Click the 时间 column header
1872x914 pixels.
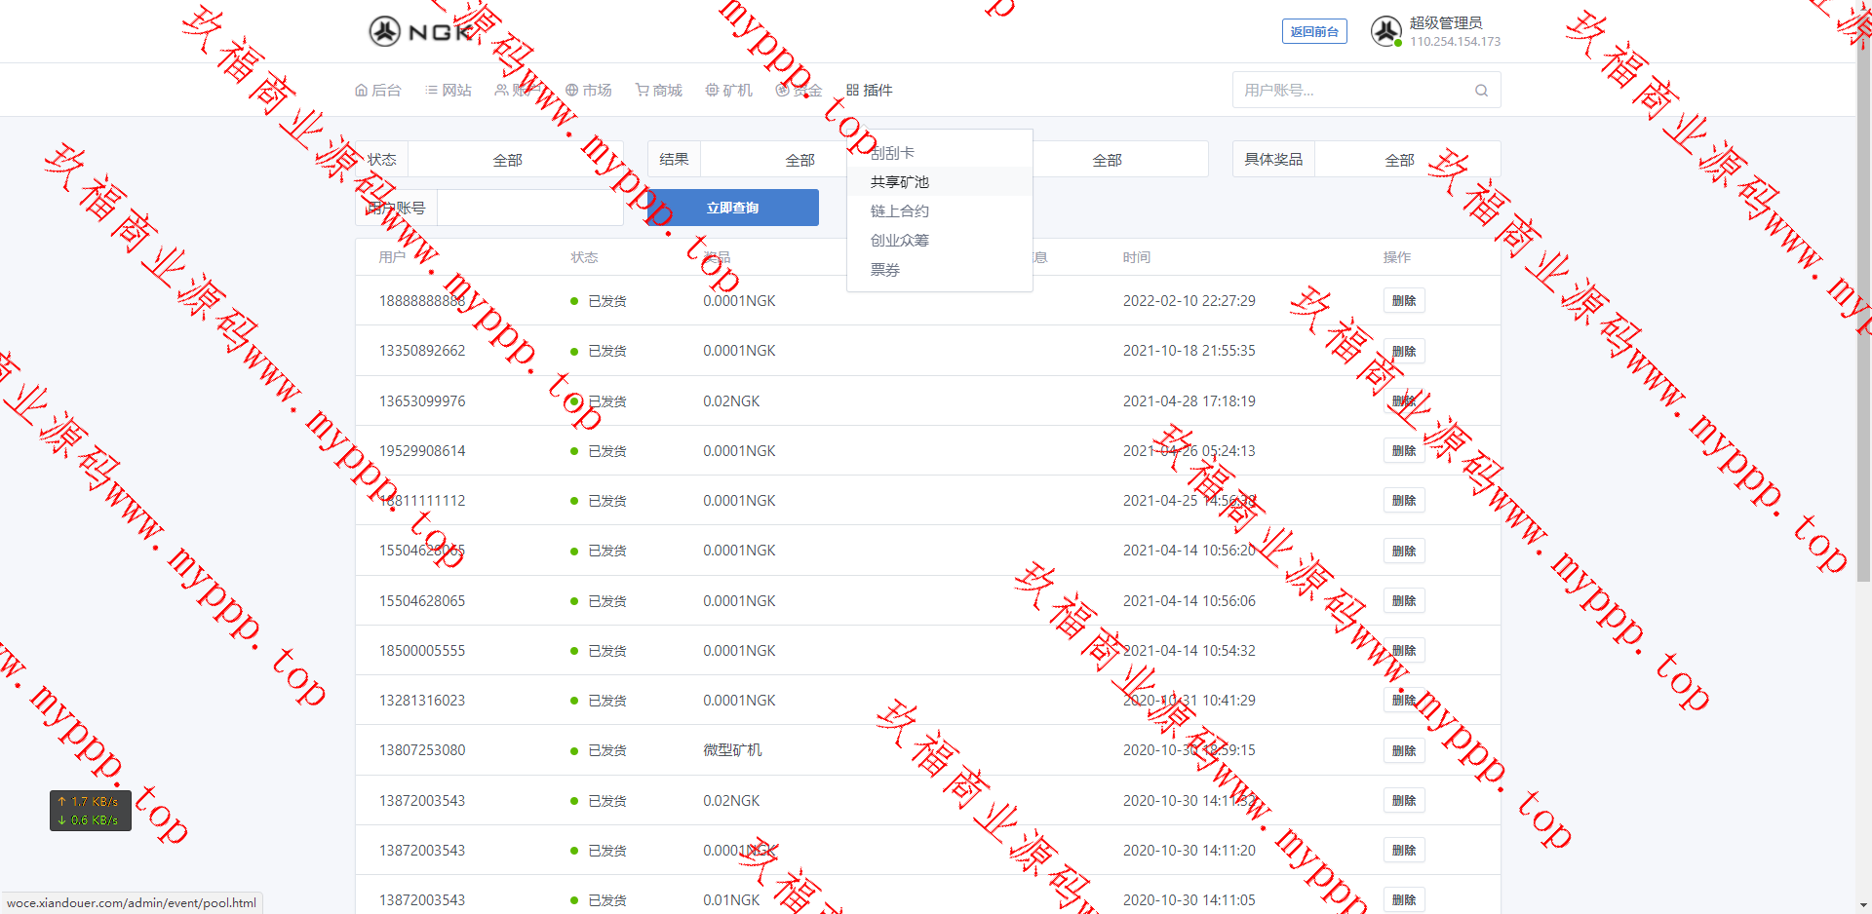click(1137, 257)
